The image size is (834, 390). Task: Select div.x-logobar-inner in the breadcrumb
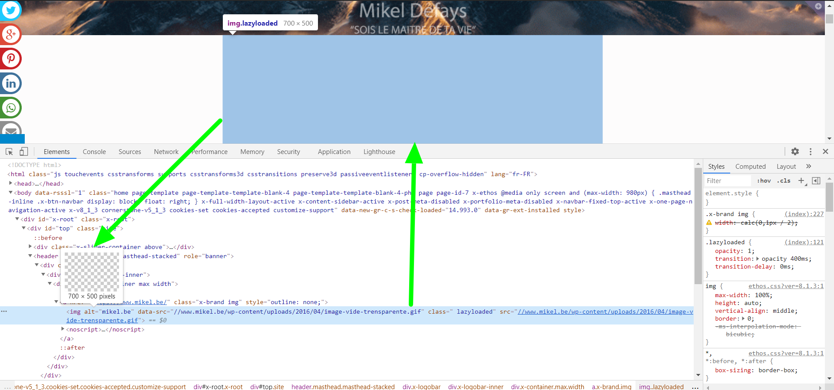[476, 387]
